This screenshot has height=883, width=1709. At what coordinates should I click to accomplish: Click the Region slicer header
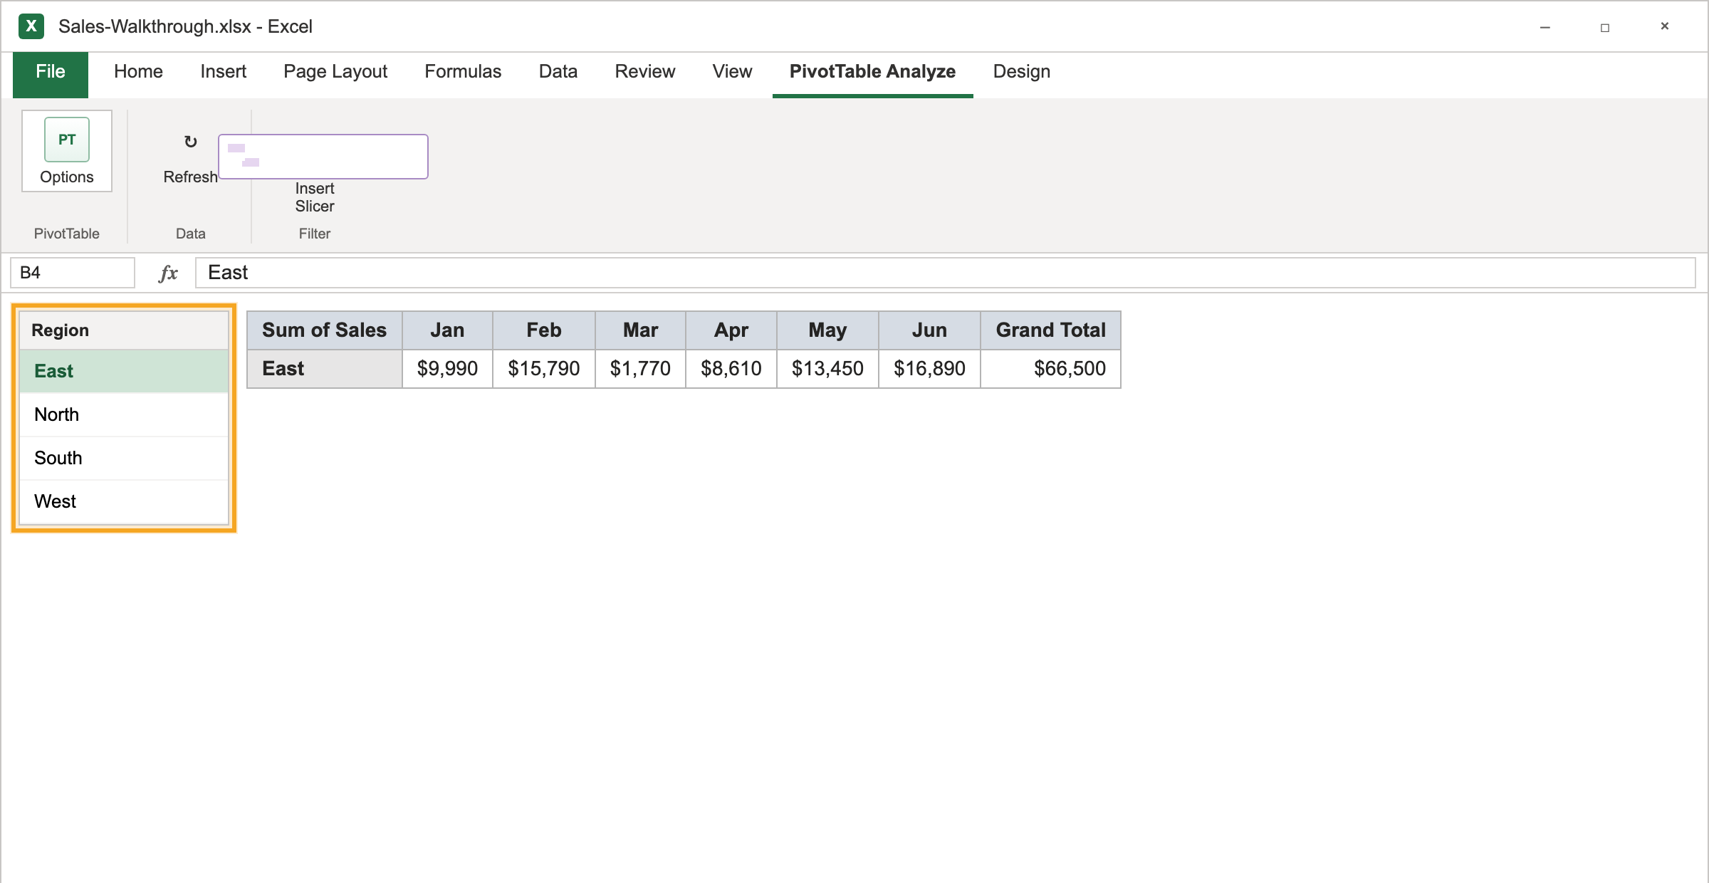pyautogui.click(x=124, y=330)
